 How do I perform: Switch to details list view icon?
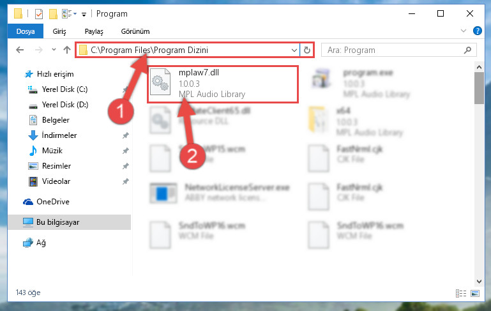(461, 294)
